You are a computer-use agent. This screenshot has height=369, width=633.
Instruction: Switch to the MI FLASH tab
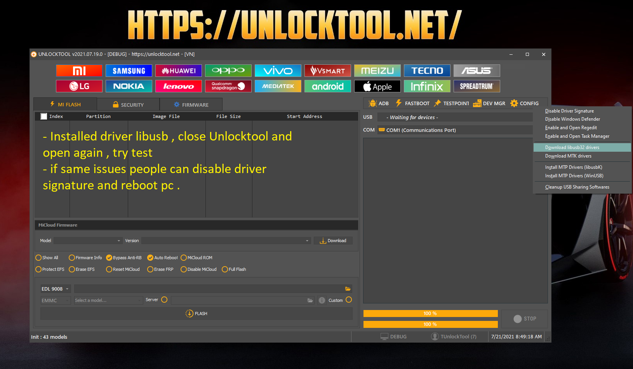click(65, 104)
